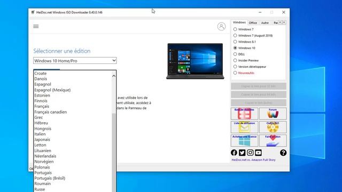The image size is (342, 192).
Task: Choose Hongrois in the language list
Action: [x=73, y=129]
